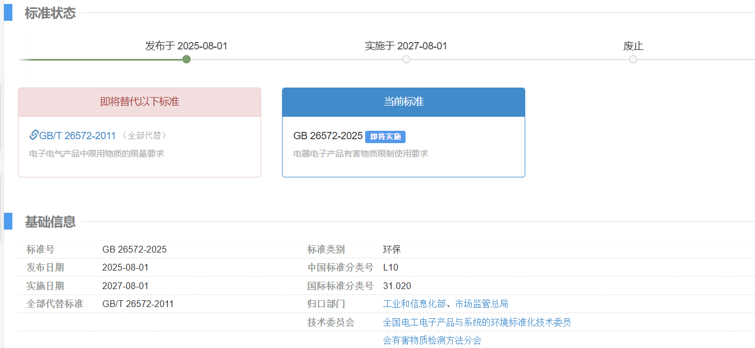Click the blue 即将实施 badge
Viewport: 755px width, 348px height.
coord(385,136)
